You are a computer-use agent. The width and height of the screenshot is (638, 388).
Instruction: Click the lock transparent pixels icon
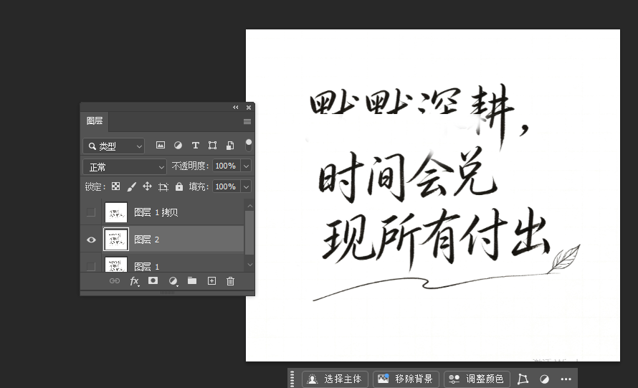pyautogui.click(x=116, y=186)
